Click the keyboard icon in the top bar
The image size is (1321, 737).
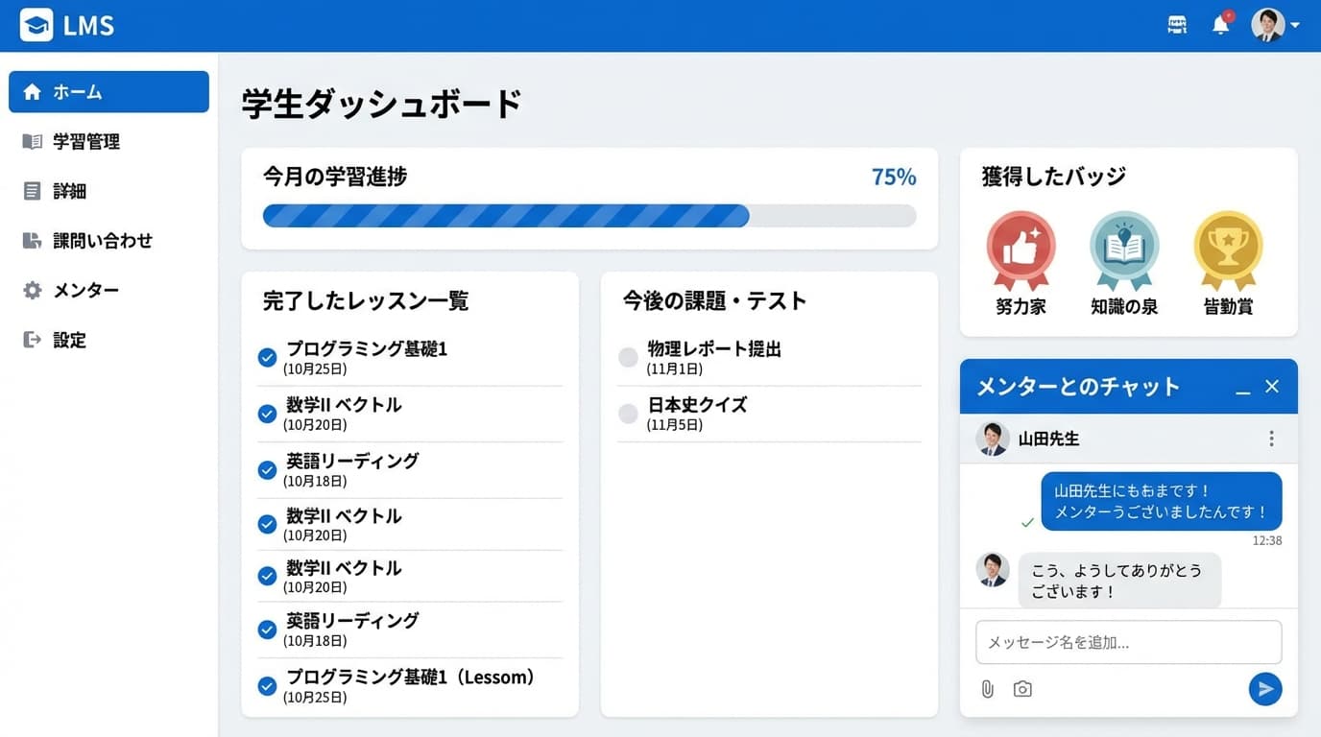(1176, 24)
